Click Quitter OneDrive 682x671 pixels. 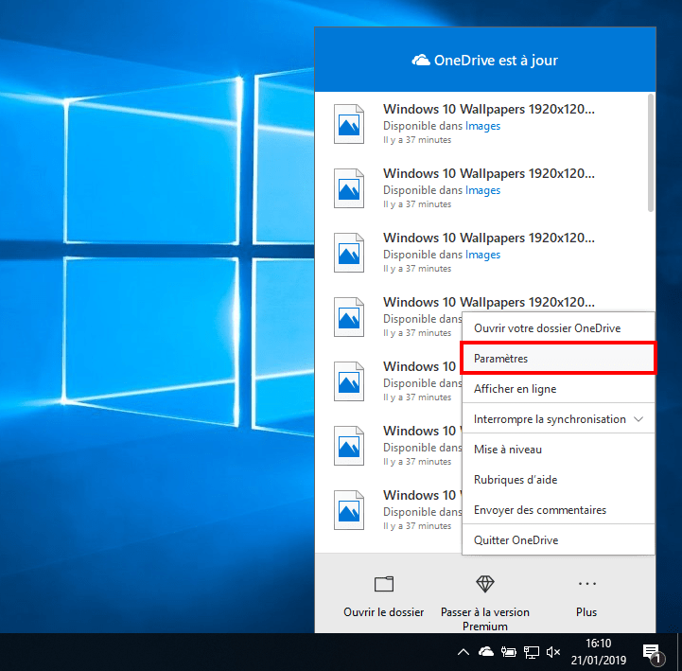click(558, 540)
